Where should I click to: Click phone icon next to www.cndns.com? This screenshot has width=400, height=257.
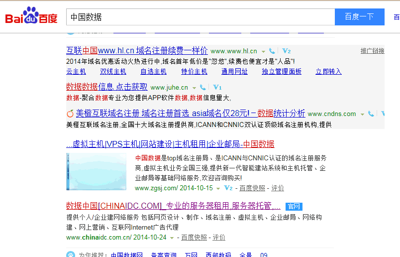(371, 114)
